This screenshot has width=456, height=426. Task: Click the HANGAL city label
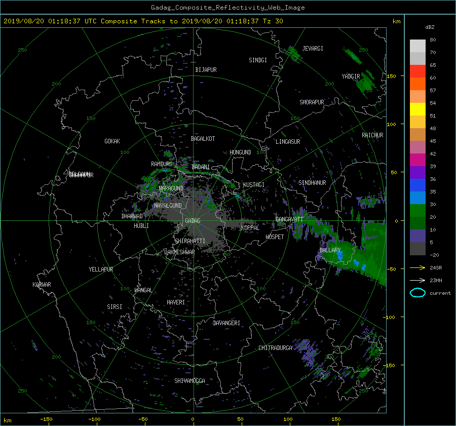(x=143, y=290)
